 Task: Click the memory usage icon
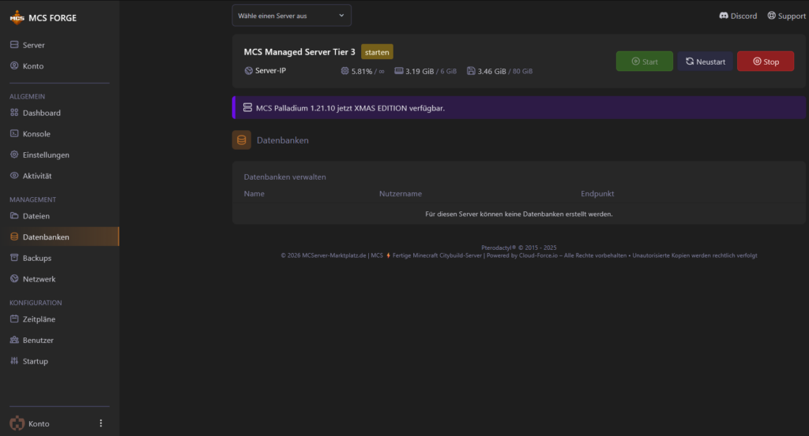click(x=399, y=70)
